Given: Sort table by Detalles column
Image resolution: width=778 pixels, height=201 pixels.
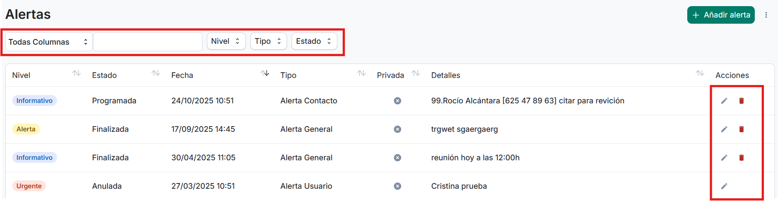Looking at the screenshot, I should pos(700,73).
